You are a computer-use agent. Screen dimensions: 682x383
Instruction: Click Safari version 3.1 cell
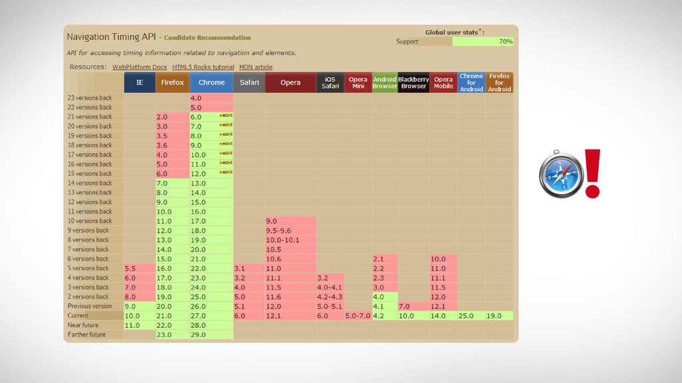[x=249, y=269]
